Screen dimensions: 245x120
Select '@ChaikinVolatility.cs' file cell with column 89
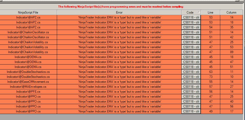(x=28, y=52)
